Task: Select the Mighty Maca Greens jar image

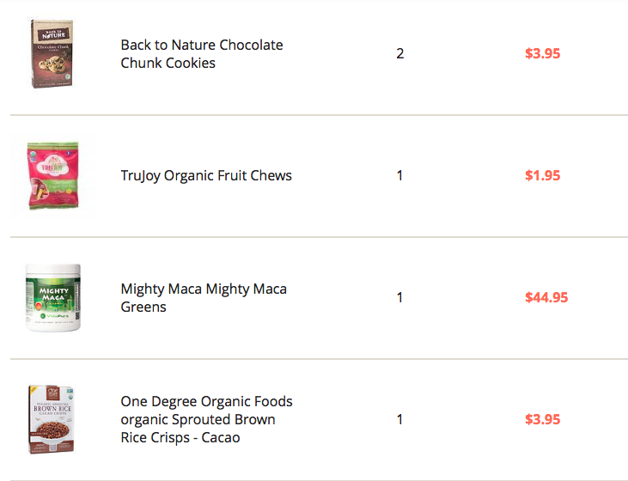Action: coord(53,297)
